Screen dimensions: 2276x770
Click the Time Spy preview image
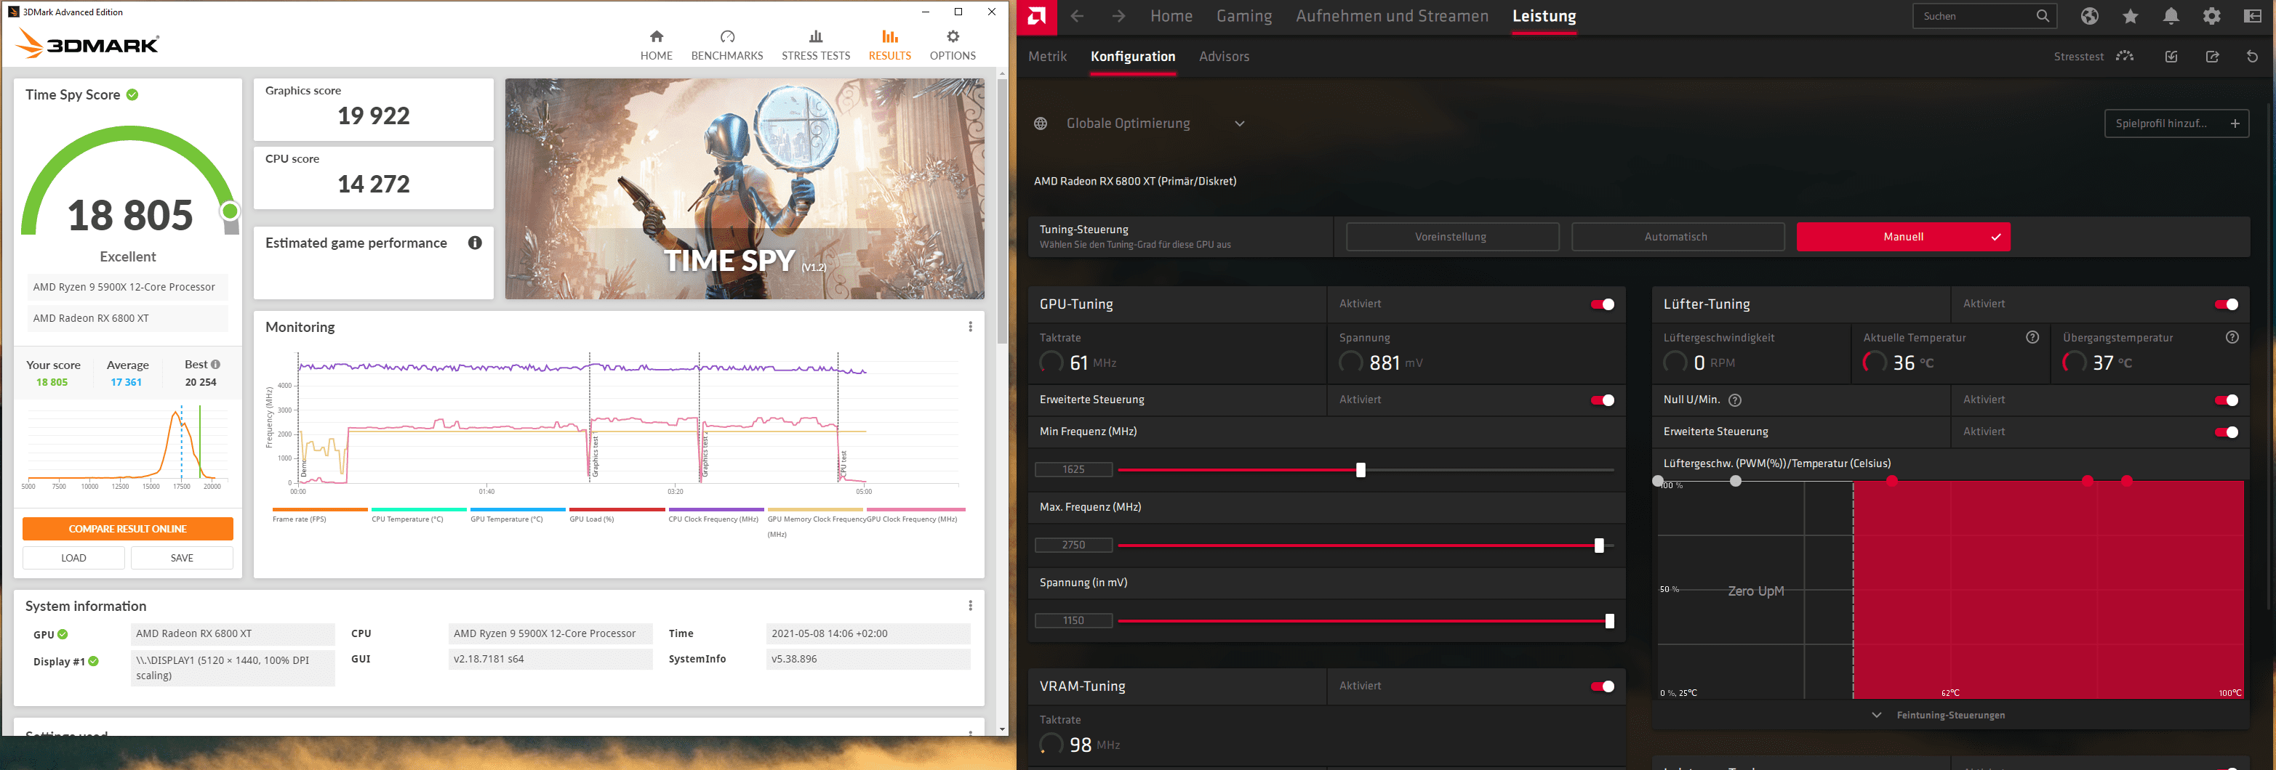point(745,189)
